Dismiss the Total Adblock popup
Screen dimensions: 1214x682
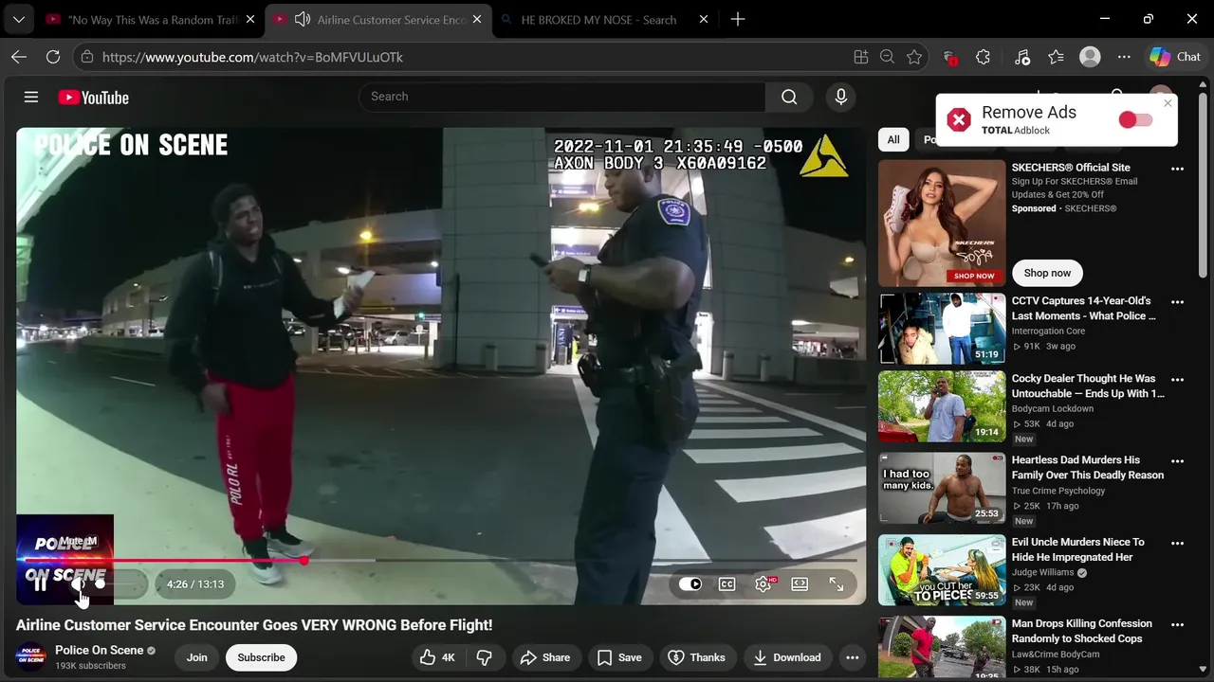tap(1168, 102)
